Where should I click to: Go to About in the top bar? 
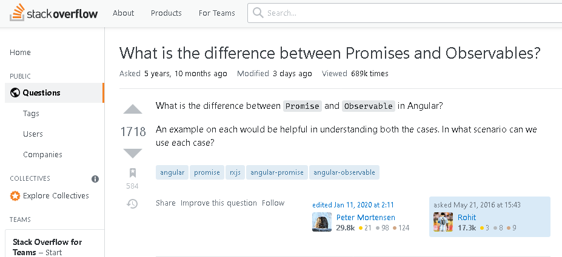pos(123,13)
